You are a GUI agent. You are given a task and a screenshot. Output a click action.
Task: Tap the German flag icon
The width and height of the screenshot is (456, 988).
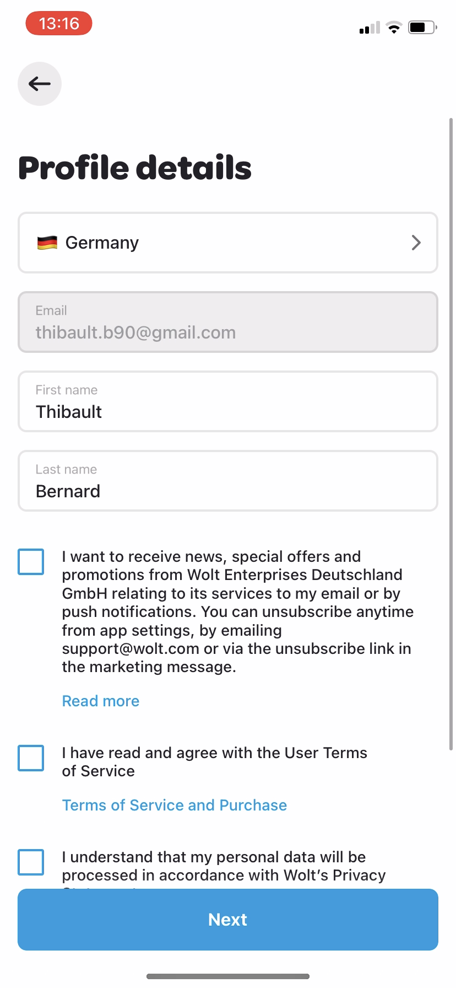[x=47, y=243]
